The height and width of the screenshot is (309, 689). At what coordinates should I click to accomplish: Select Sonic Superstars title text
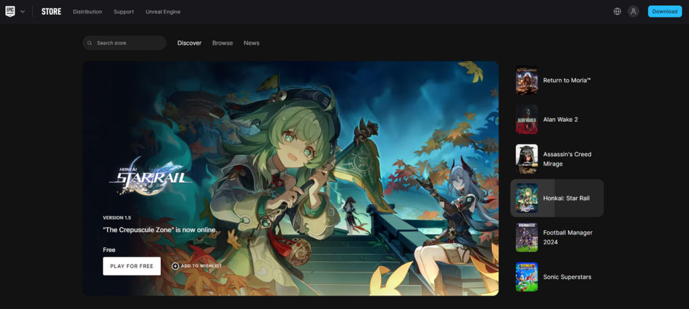(x=567, y=277)
